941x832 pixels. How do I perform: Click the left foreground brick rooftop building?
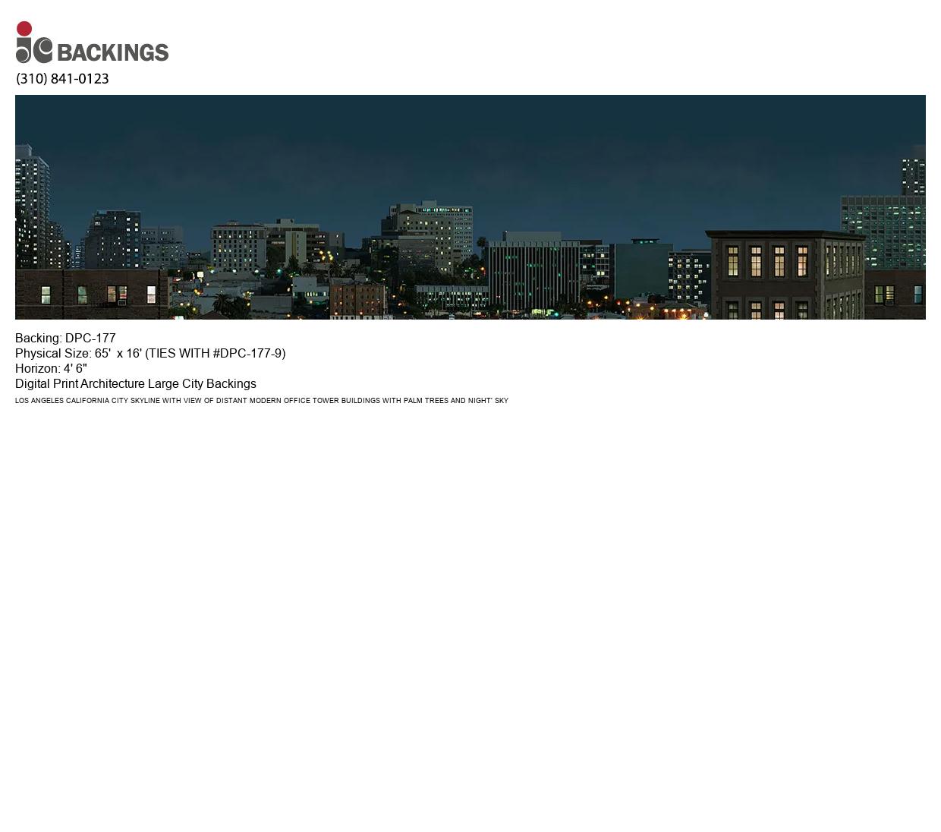click(x=90, y=294)
